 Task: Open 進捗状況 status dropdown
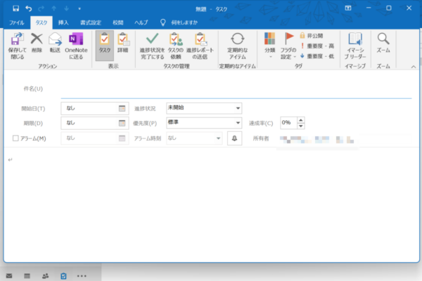tap(238, 108)
